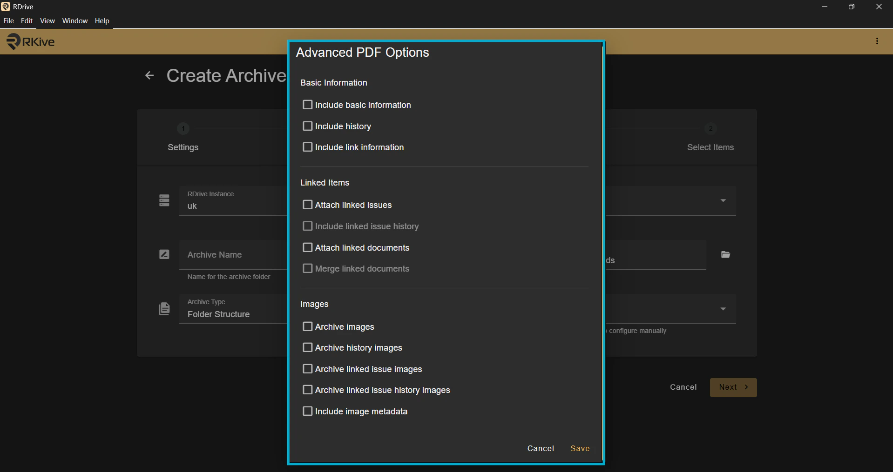Click the RDrive Instance field showing uk

[234, 201]
